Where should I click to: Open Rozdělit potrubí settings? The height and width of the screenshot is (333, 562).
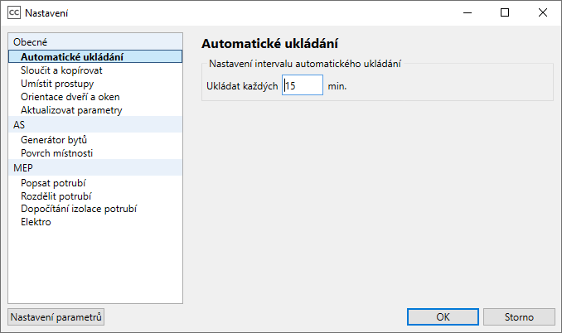(x=56, y=196)
